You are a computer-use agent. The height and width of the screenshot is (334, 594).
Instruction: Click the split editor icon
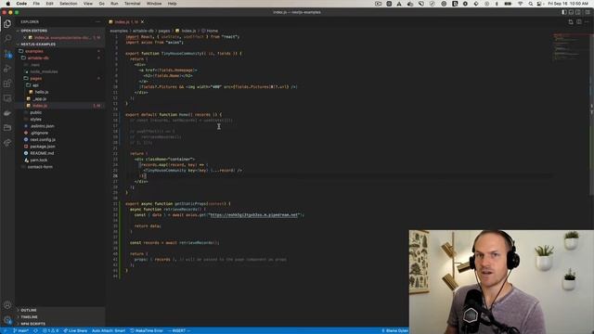(579, 22)
